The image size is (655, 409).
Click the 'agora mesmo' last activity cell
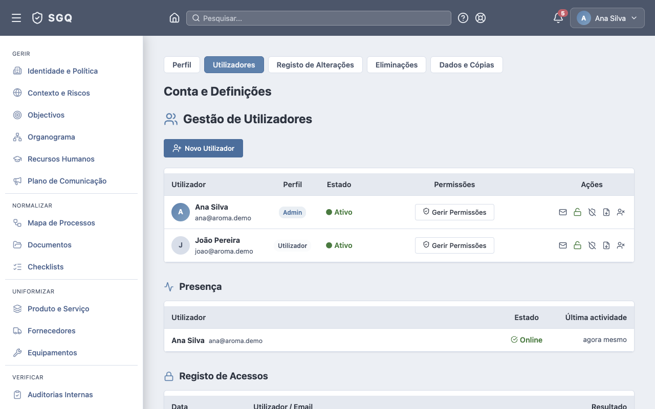605,340
